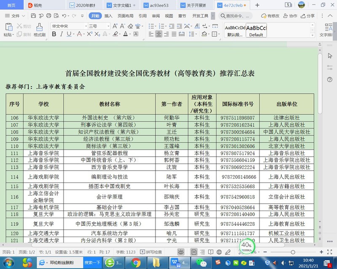Select the Default style button
337x269 pixels.
256,31
